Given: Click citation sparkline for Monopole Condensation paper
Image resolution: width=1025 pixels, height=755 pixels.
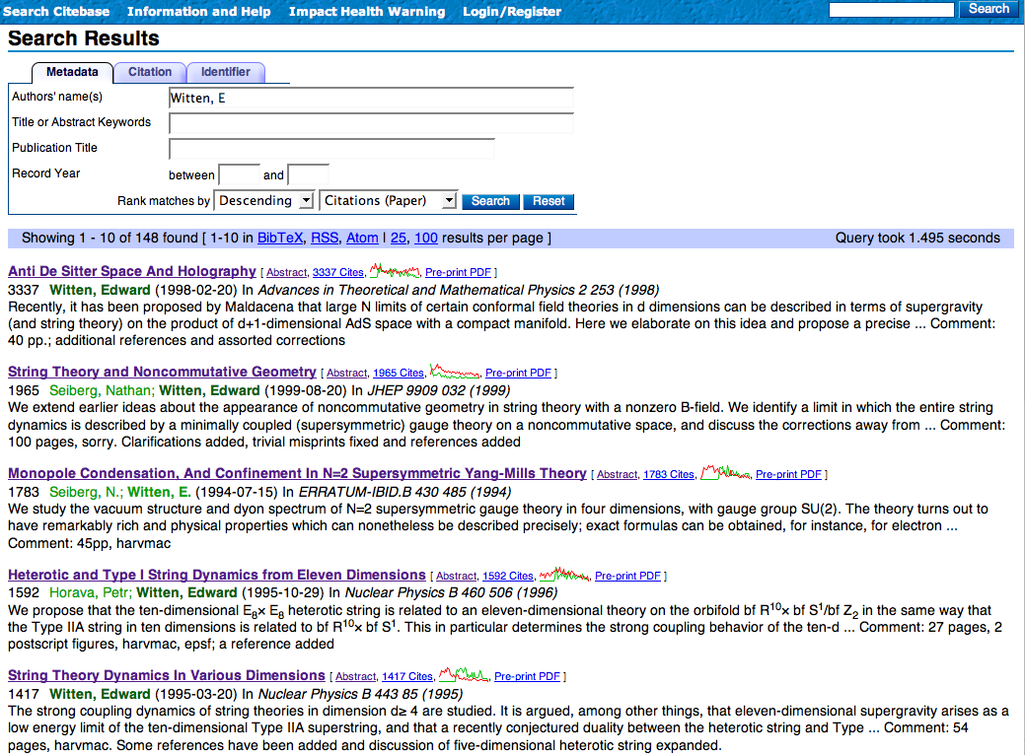Looking at the screenshot, I should 725,473.
